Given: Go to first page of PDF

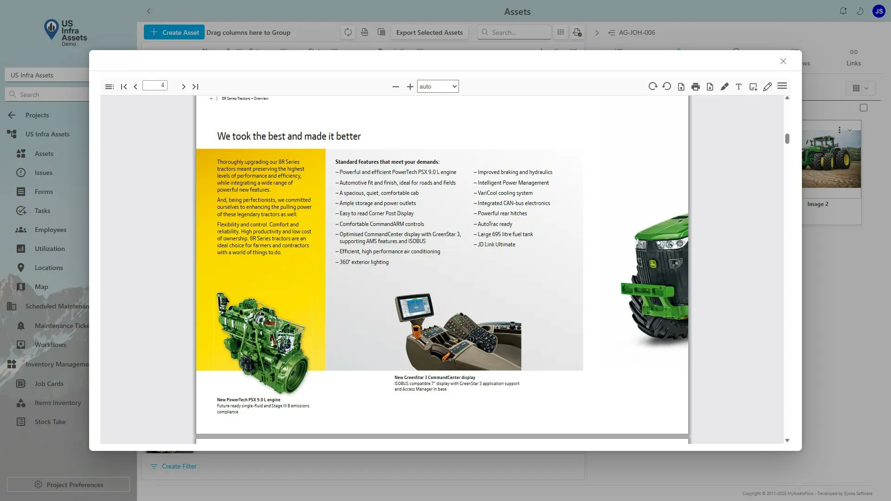Looking at the screenshot, I should click(x=124, y=87).
